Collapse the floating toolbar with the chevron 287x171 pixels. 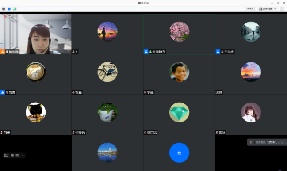point(22,156)
